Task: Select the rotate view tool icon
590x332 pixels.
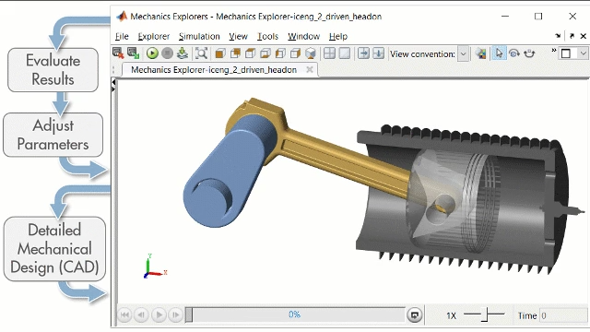Action: tap(514, 53)
